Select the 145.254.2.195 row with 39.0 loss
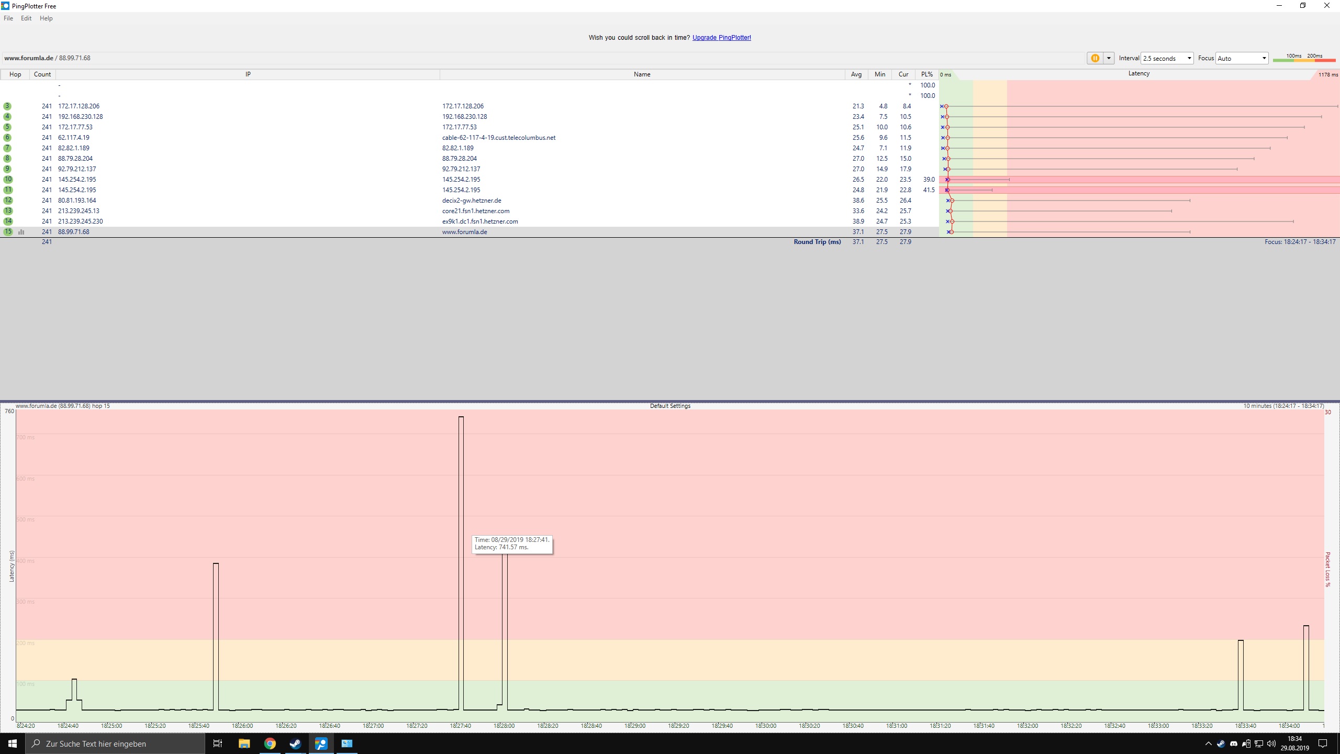 [x=469, y=180]
